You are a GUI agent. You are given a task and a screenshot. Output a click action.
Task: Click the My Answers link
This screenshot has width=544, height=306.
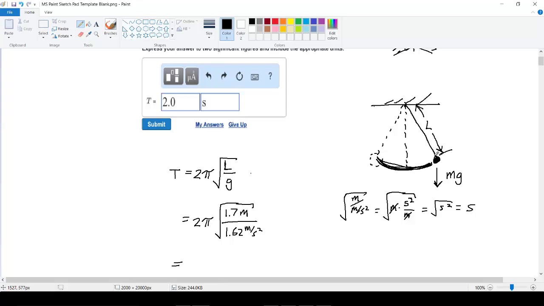pos(209,125)
